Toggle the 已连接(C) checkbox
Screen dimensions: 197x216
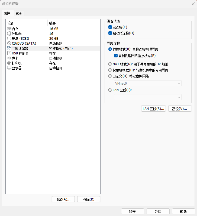click(x=110, y=27)
